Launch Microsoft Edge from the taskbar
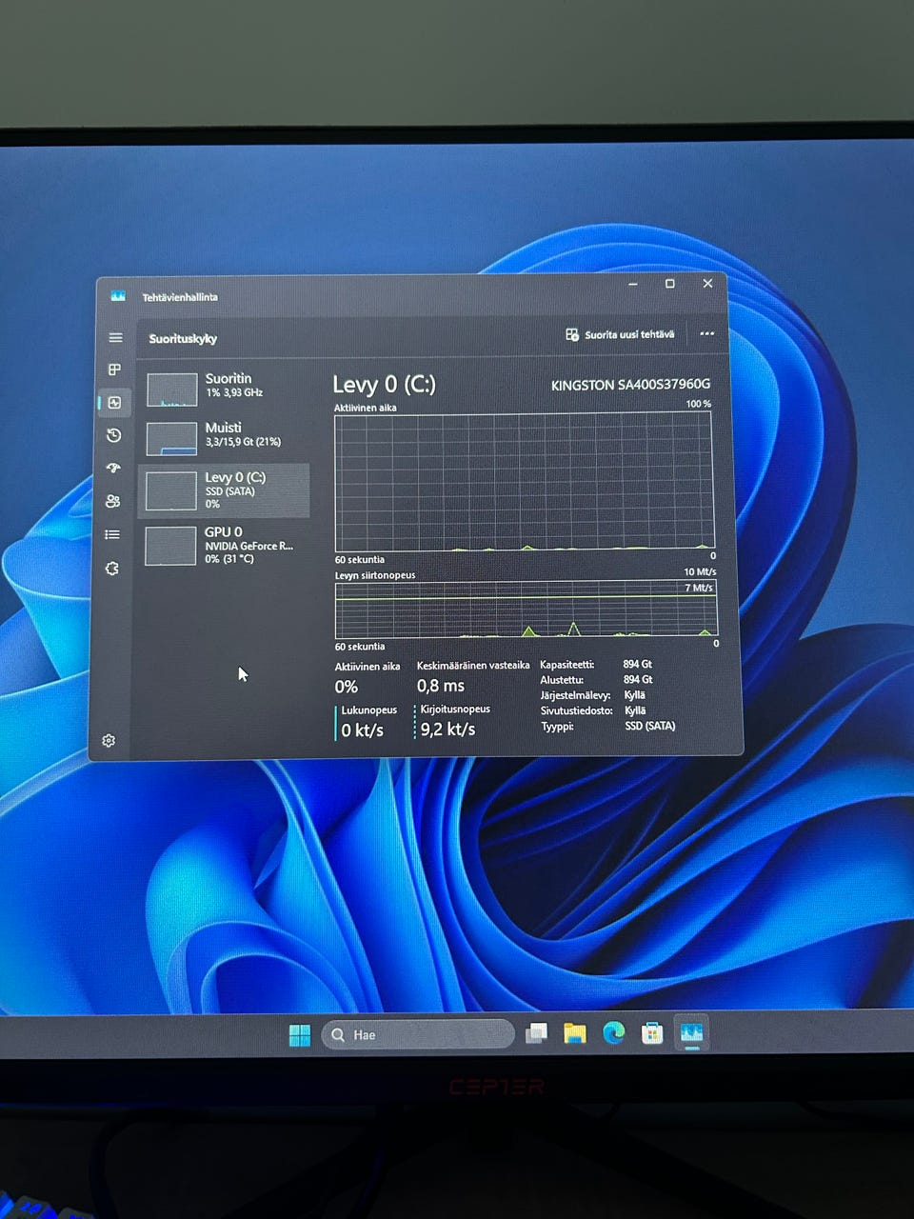Image resolution: width=914 pixels, height=1219 pixels. click(x=613, y=1033)
